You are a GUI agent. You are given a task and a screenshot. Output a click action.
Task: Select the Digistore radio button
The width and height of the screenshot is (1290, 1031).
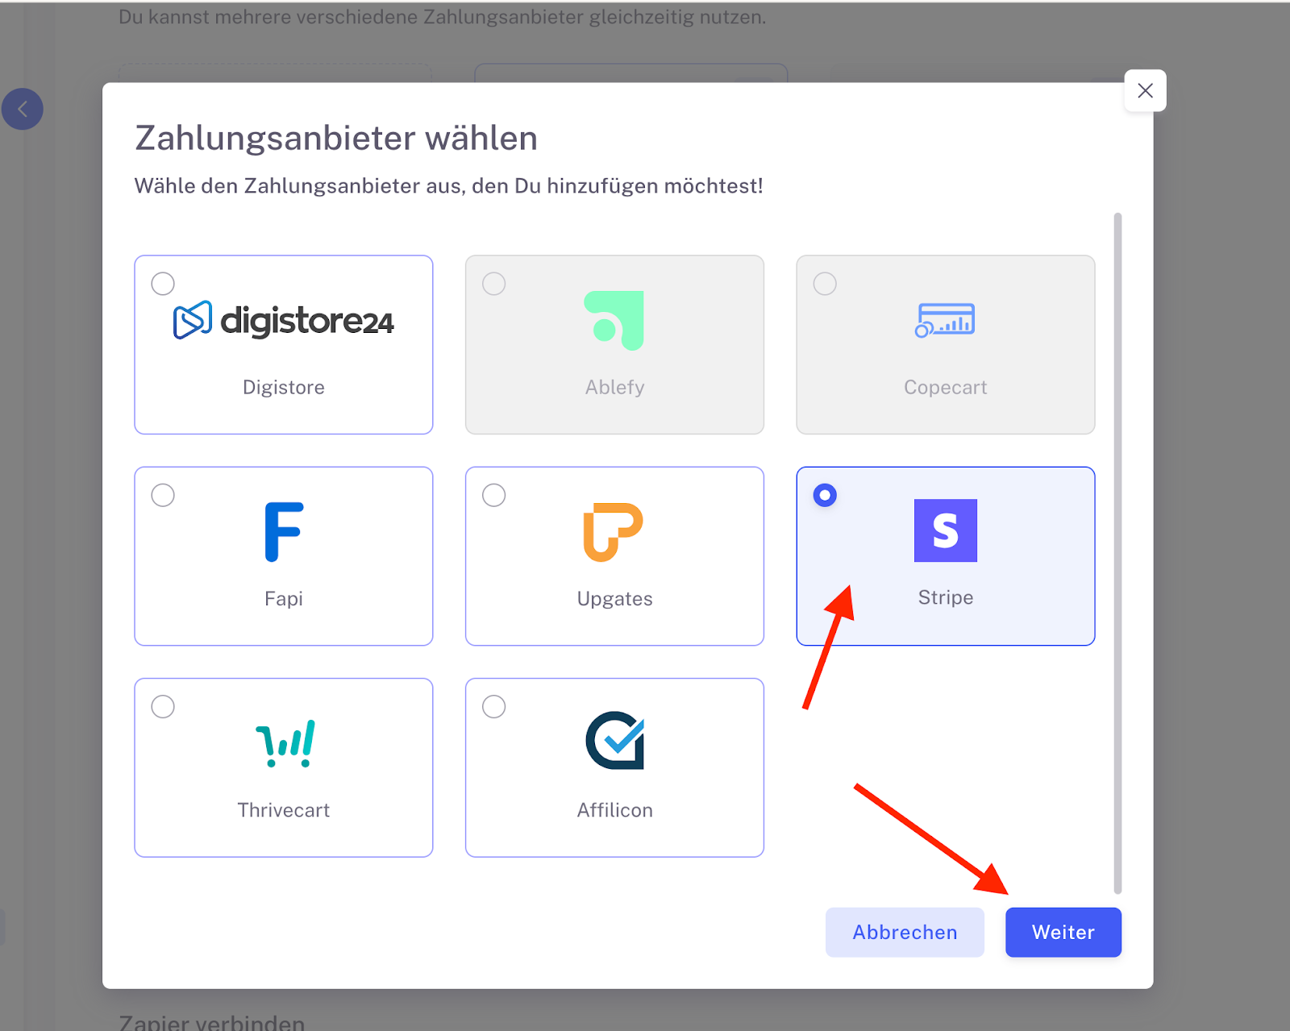163,284
